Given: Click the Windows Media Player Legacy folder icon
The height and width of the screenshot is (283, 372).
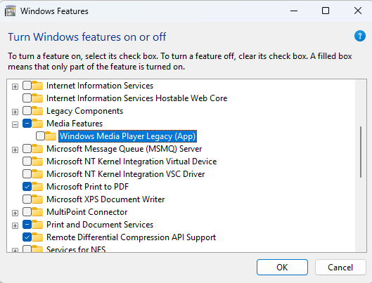Looking at the screenshot, I should click(x=51, y=136).
